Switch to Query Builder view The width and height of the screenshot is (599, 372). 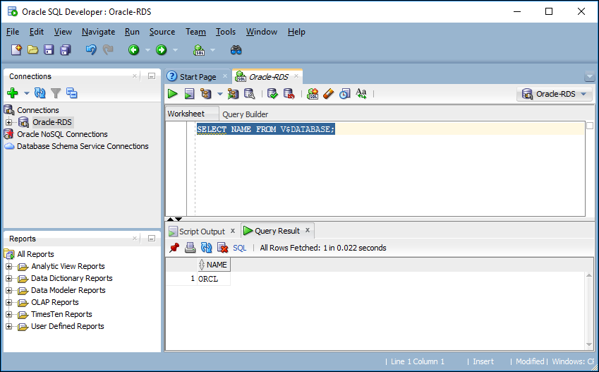pyautogui.click(x=245, y=114)
